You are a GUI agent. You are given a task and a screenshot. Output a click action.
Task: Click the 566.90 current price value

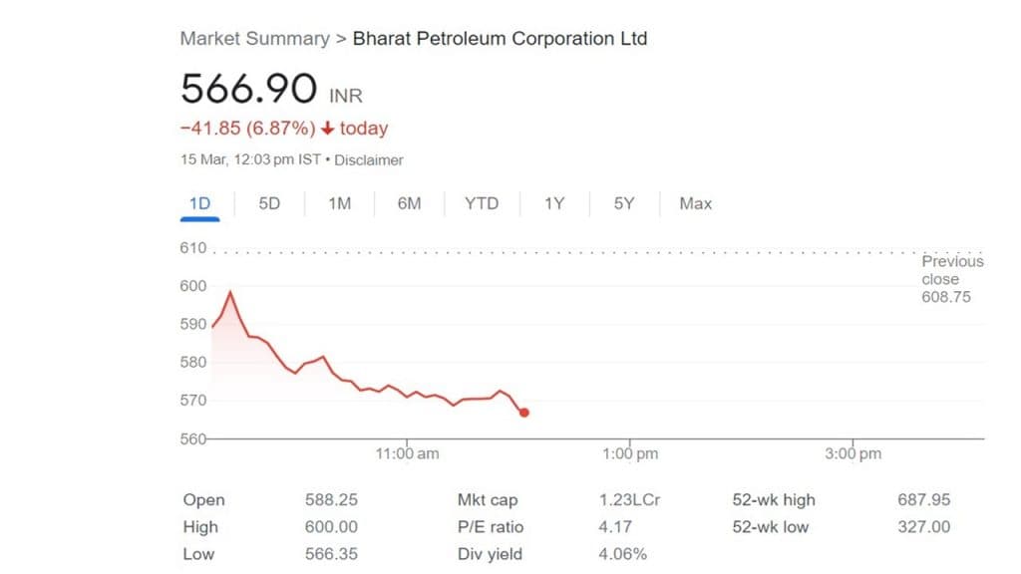point(249,90)
